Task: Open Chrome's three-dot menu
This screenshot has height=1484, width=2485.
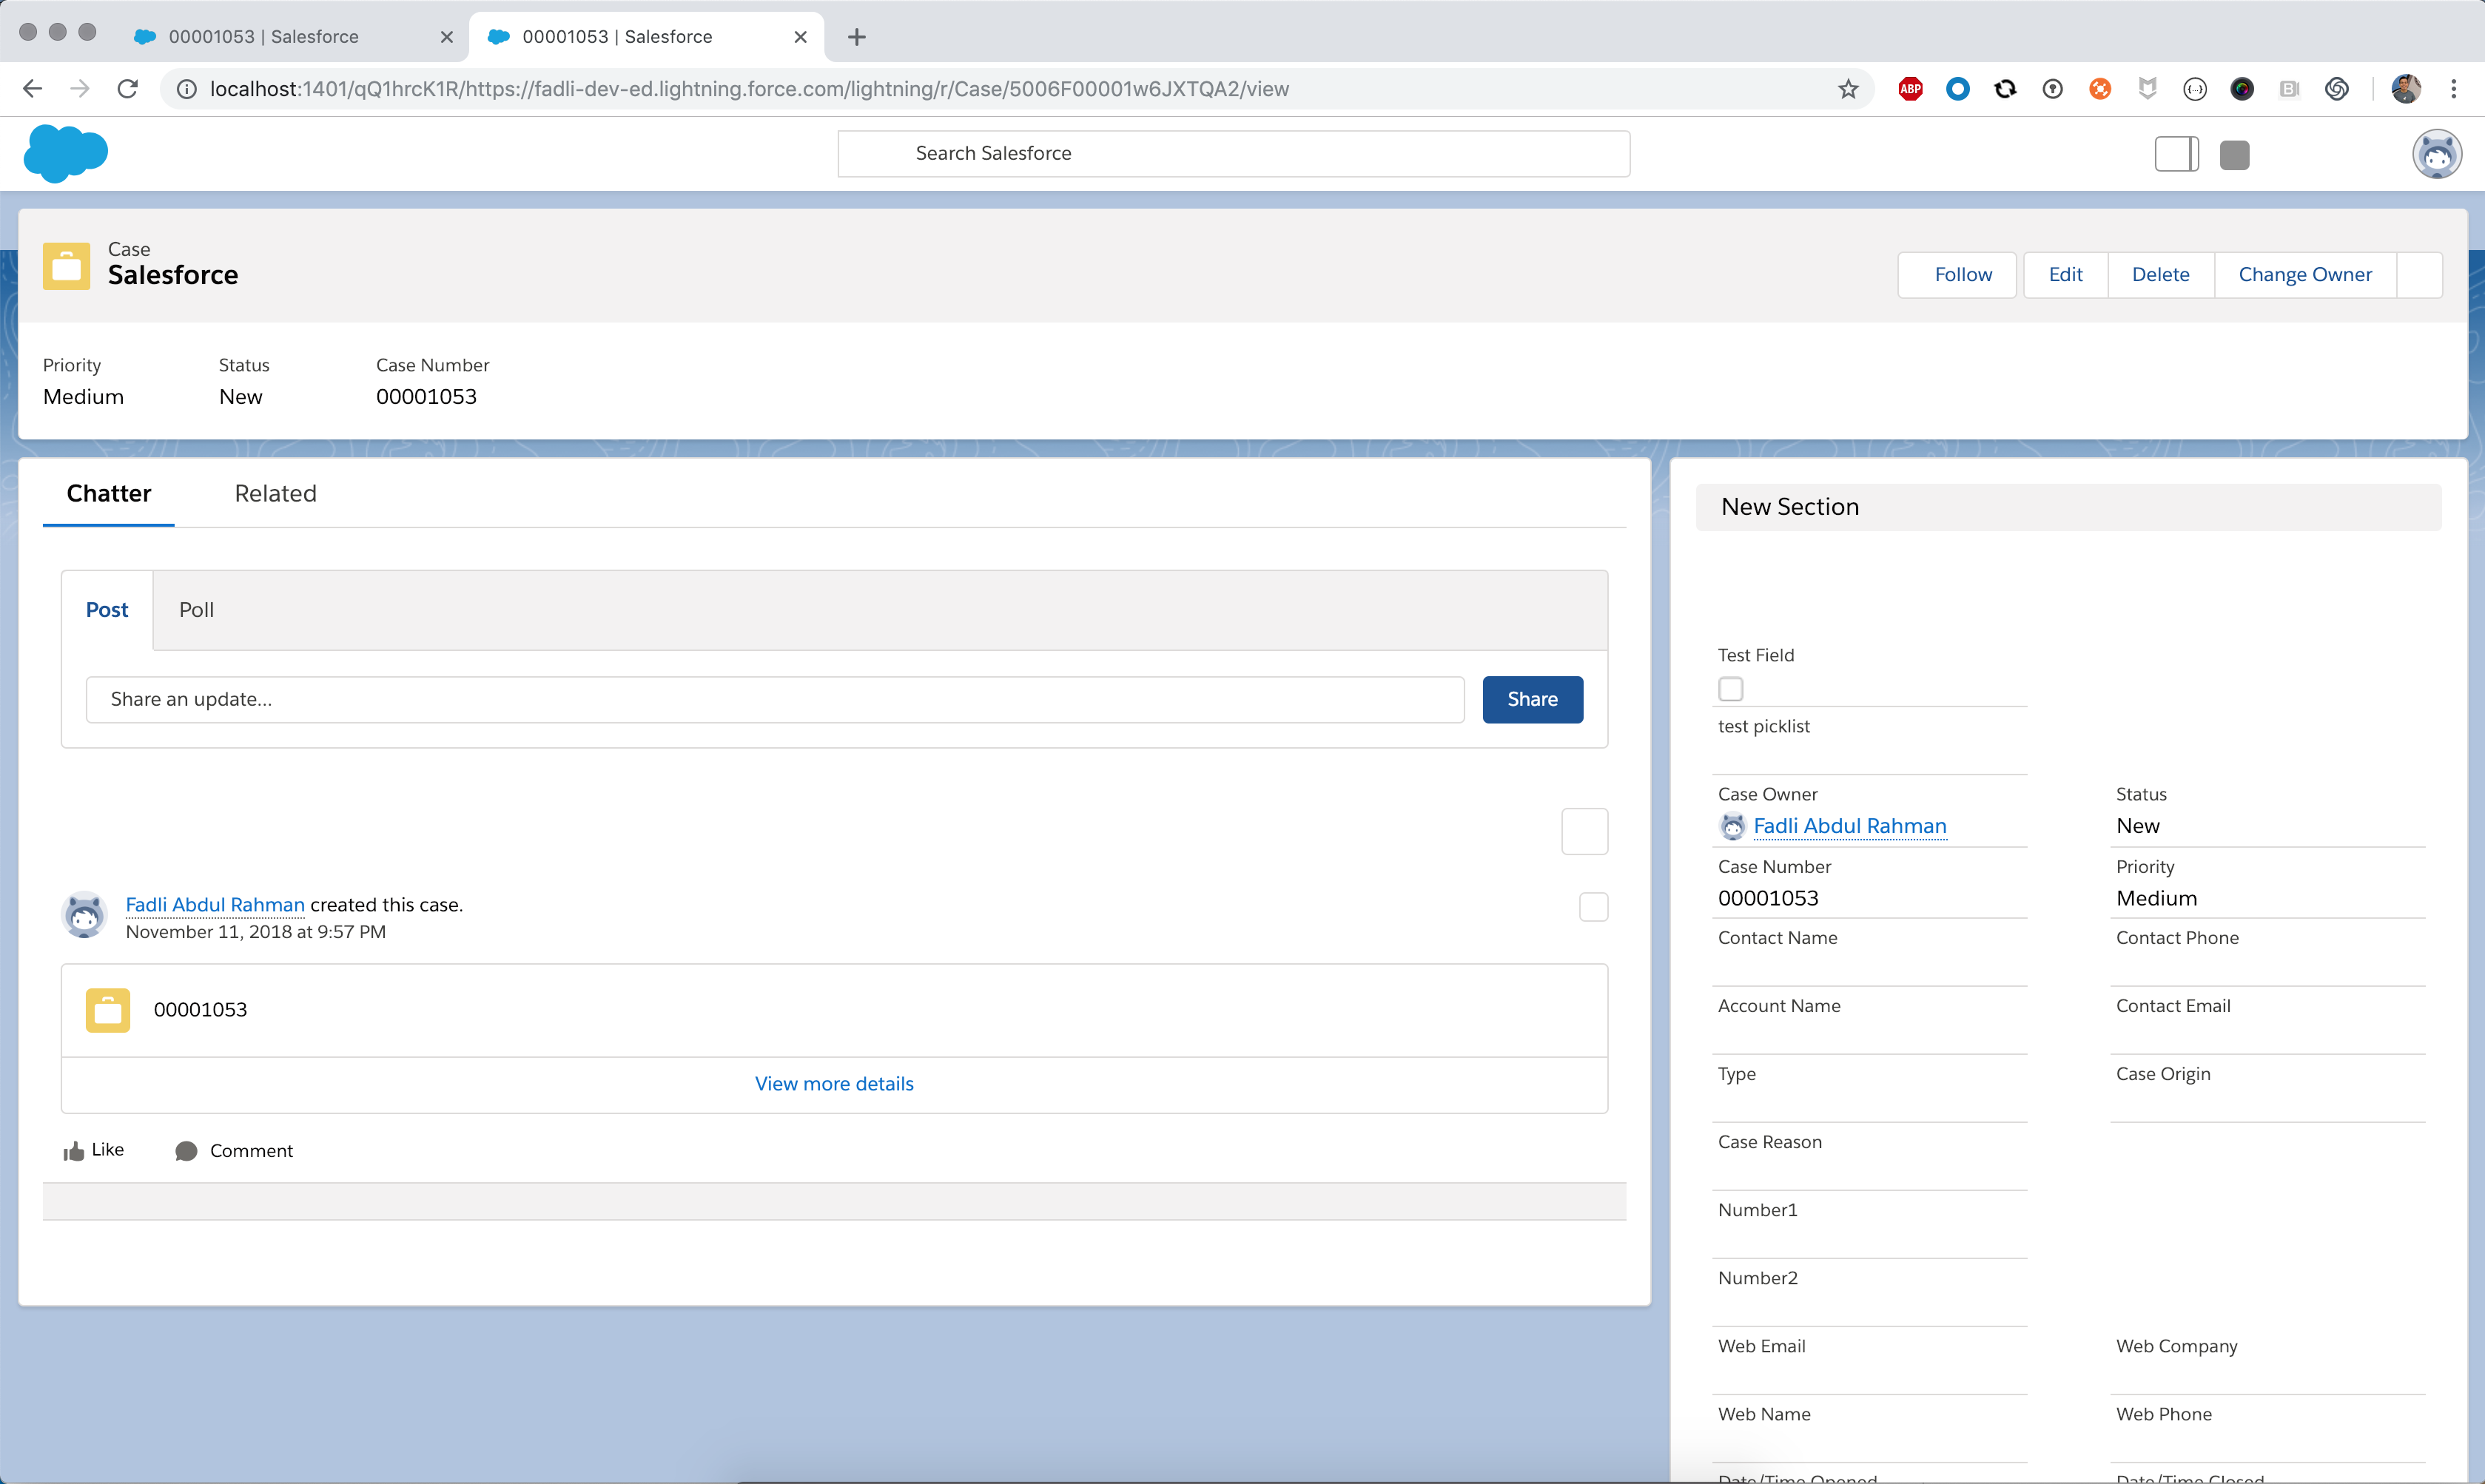Action: coord(2454,89)
